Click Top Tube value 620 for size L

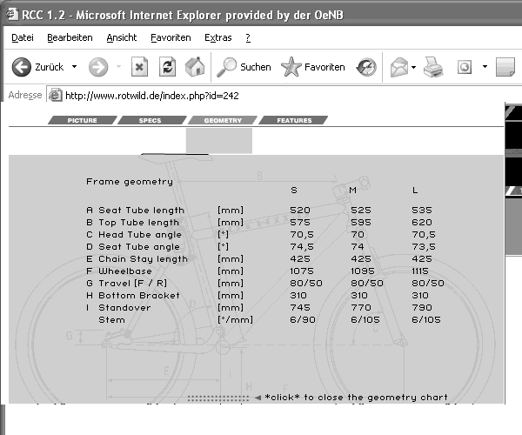coord(422,223)
